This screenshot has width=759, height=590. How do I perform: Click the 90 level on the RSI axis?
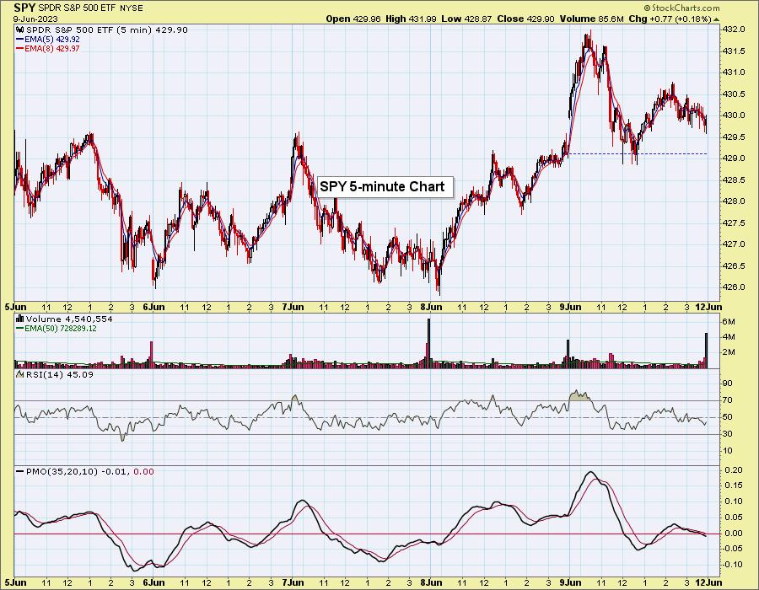(x=728, y=383)
